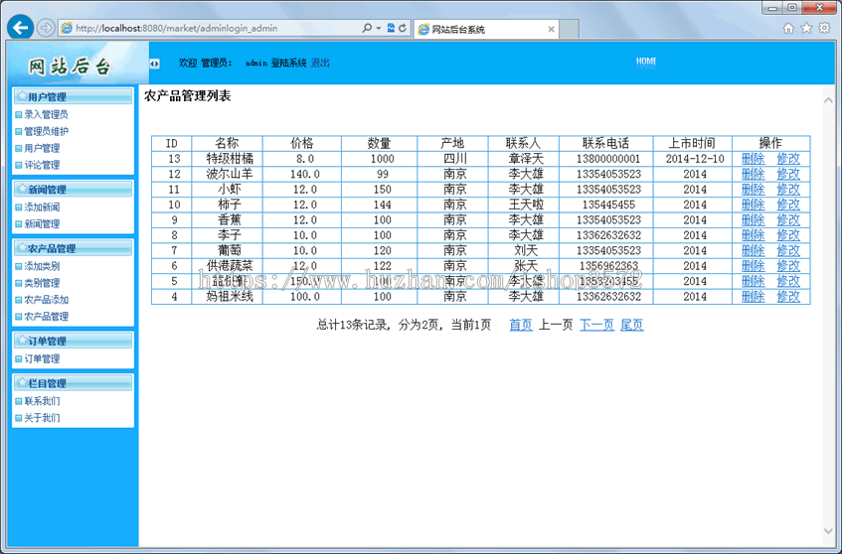Edit the 小虾 product row
The height and width of the screenshot is (554, 842).
click(788, 190)
